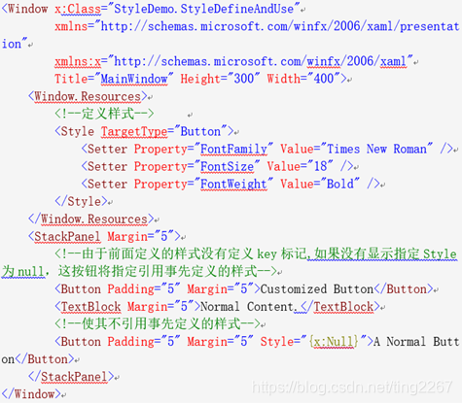The width and height of the screenshot is (462, 405).
Task: Select the Width value 400
Action: pos(324,79)
